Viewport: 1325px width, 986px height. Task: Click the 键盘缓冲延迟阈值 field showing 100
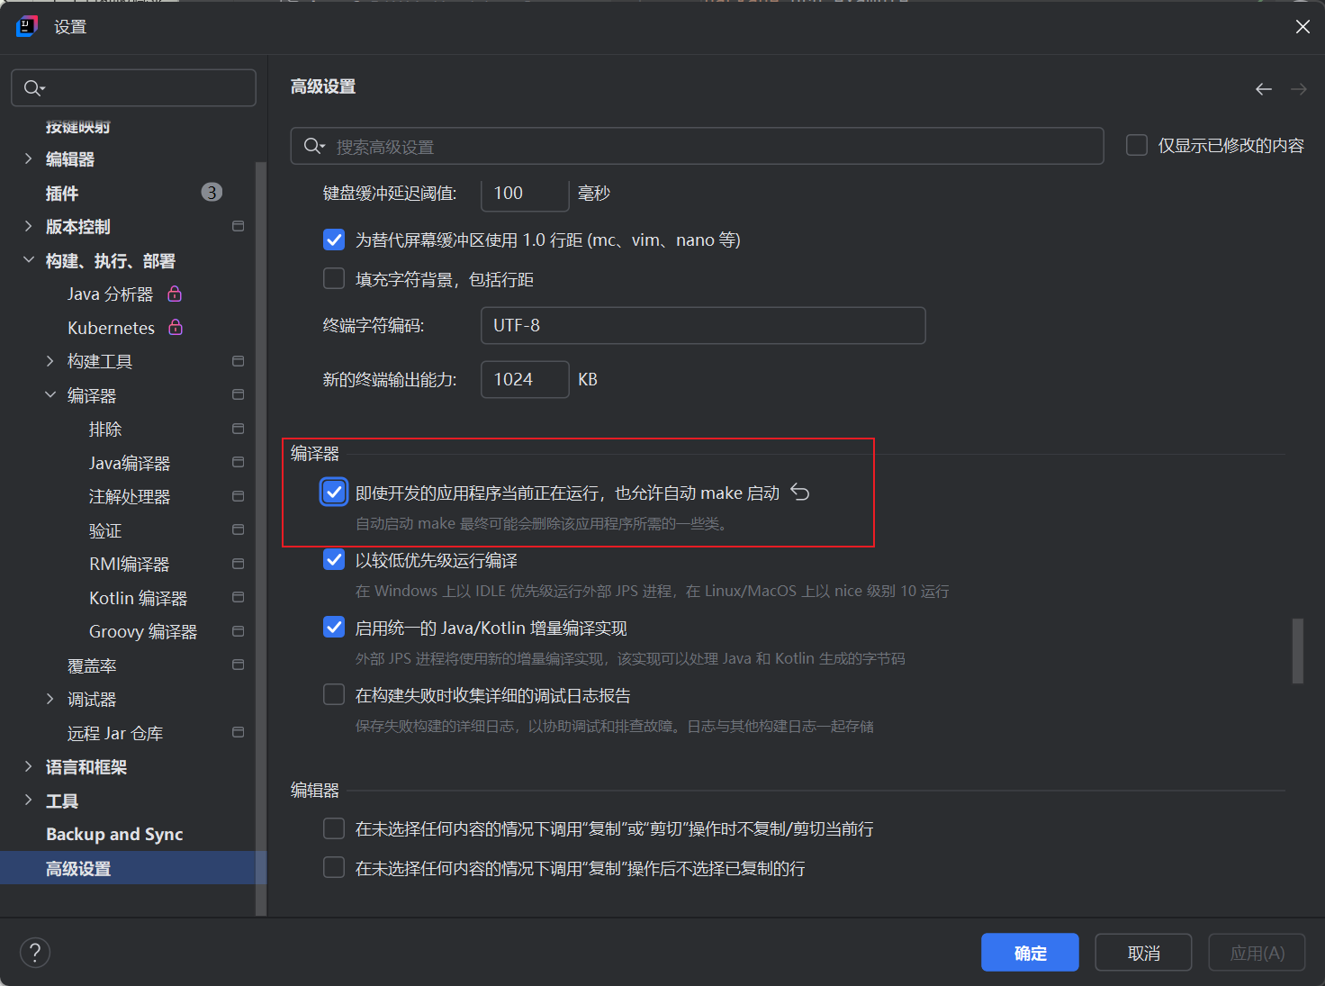tap(525, 193)
